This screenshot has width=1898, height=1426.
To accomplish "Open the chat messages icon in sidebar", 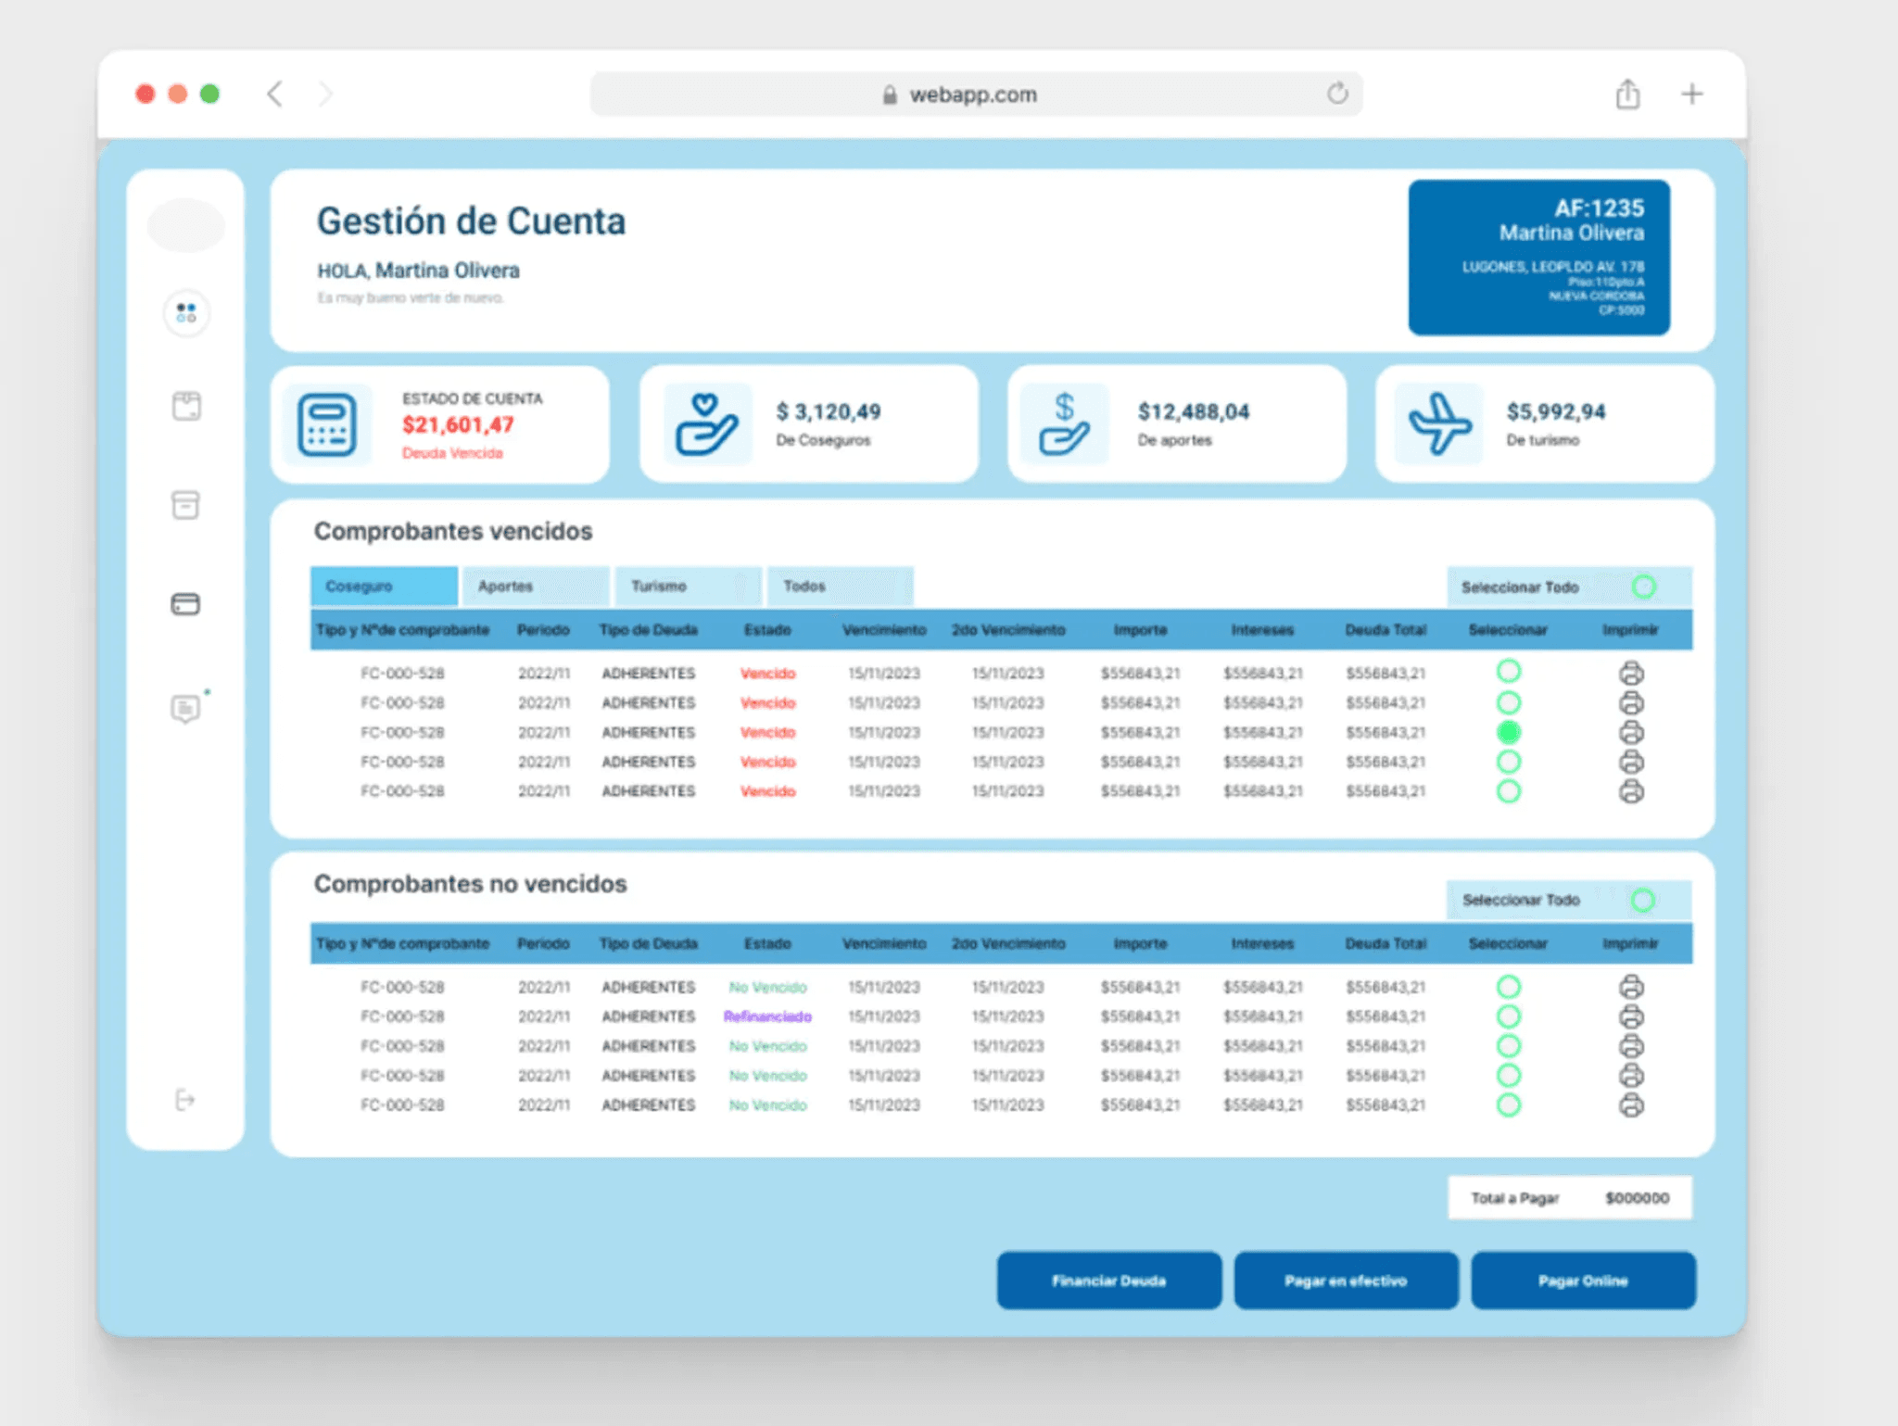I will pyautogui.click(x=185, y=709).
